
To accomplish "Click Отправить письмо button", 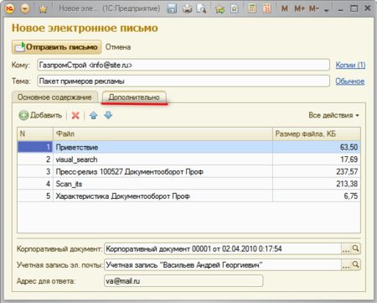I will 56,47.
